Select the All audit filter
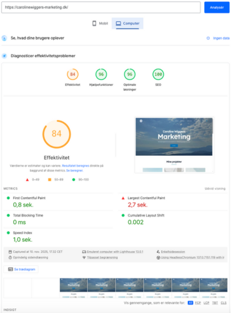The image size is (231, 313). pyautogui.click(x=190, y=303)
